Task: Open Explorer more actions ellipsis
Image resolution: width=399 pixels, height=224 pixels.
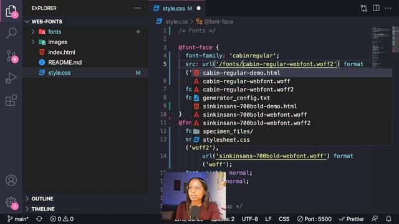Action: [137, 8]
